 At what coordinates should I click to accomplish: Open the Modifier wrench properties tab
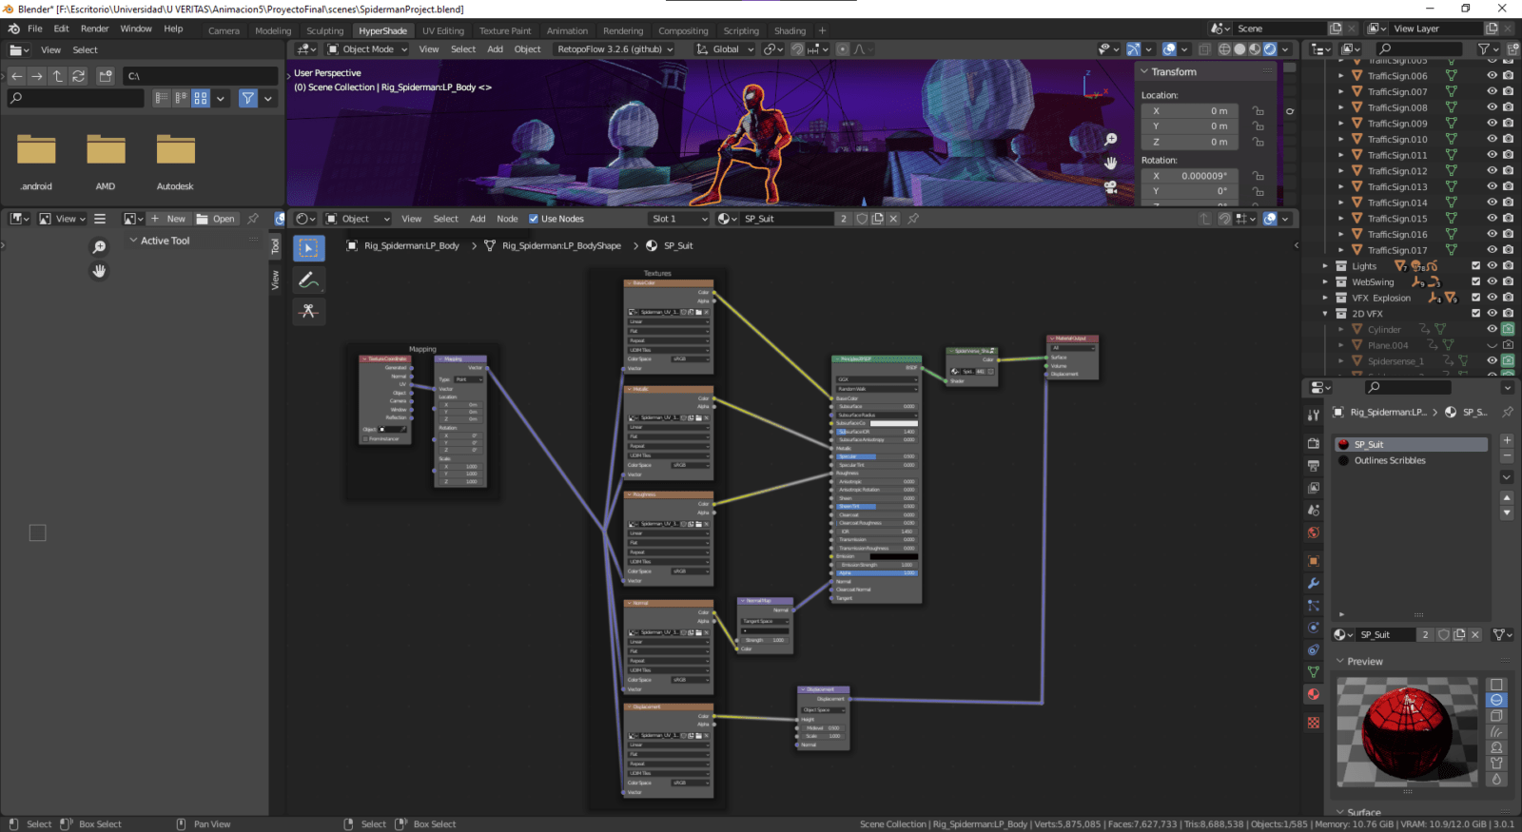1314,583
